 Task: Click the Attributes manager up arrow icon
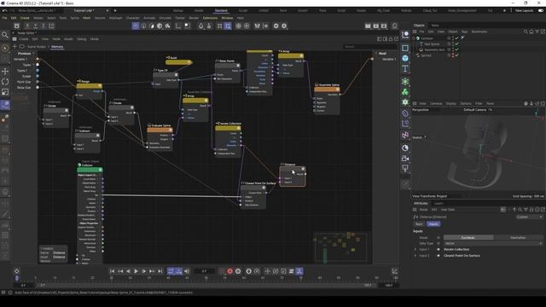tap(514, 210)
